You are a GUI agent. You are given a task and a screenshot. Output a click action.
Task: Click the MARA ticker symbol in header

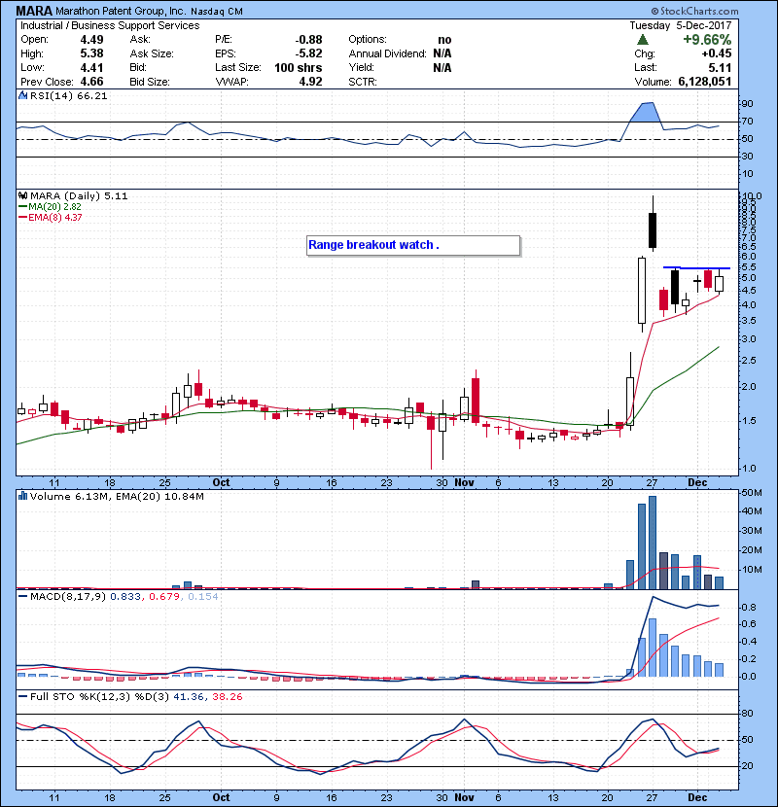pos(34,11)
